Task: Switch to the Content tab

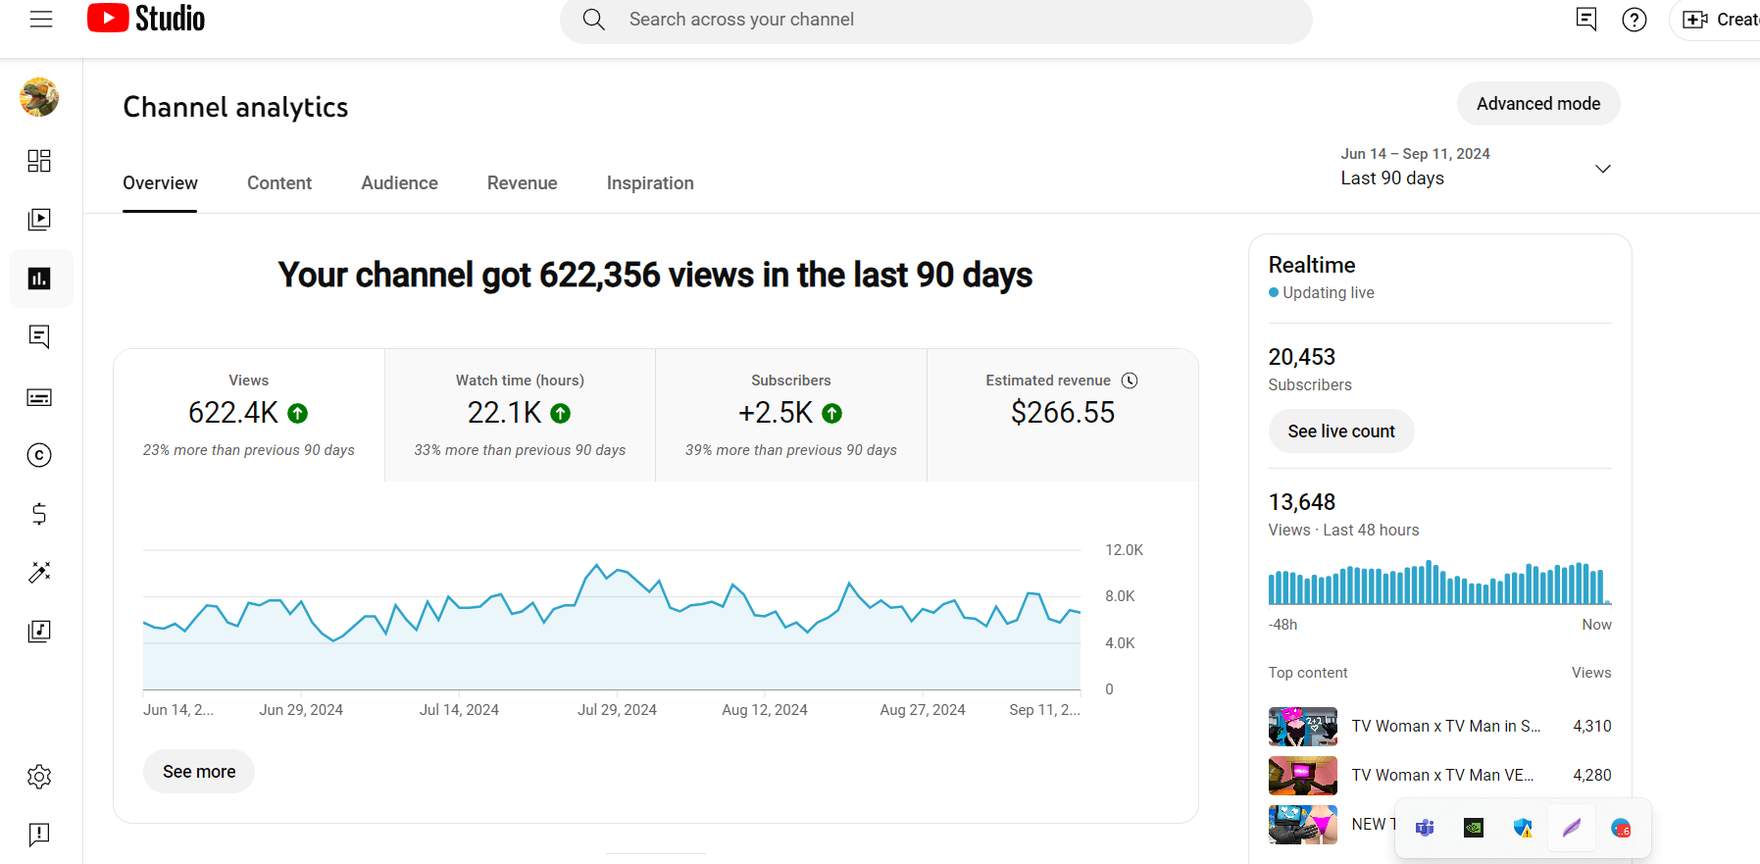Action: coord(279,183)
